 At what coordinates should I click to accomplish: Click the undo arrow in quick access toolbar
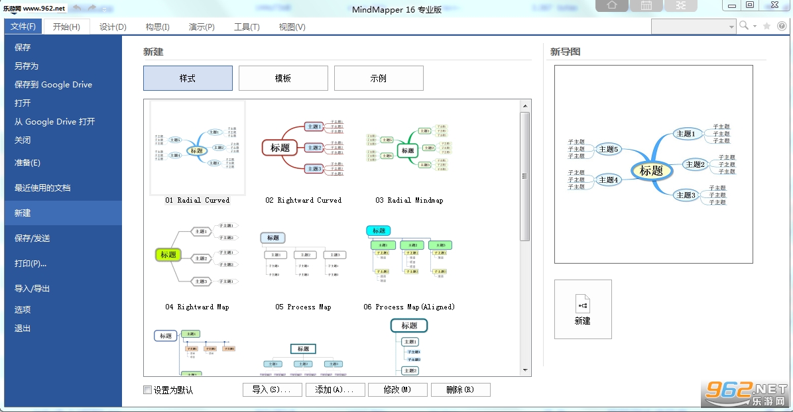pos(78,8)
